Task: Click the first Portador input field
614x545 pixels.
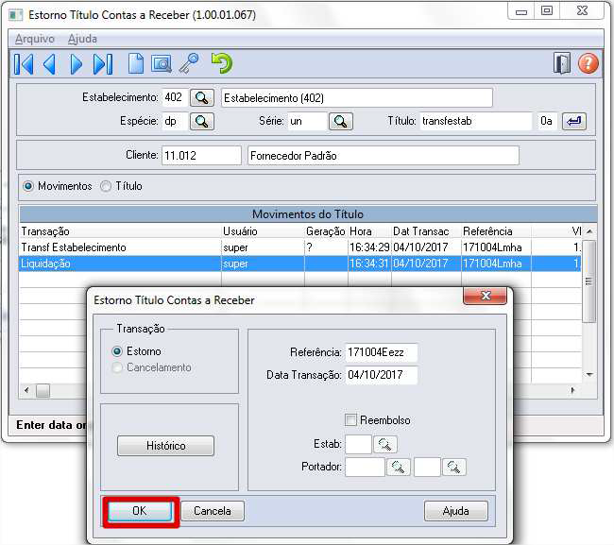Action: pos(365,468)
